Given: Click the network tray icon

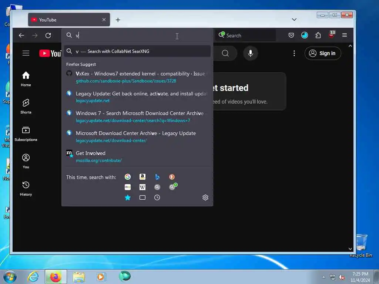Looking at the screenshot, I should coord(333,277).
